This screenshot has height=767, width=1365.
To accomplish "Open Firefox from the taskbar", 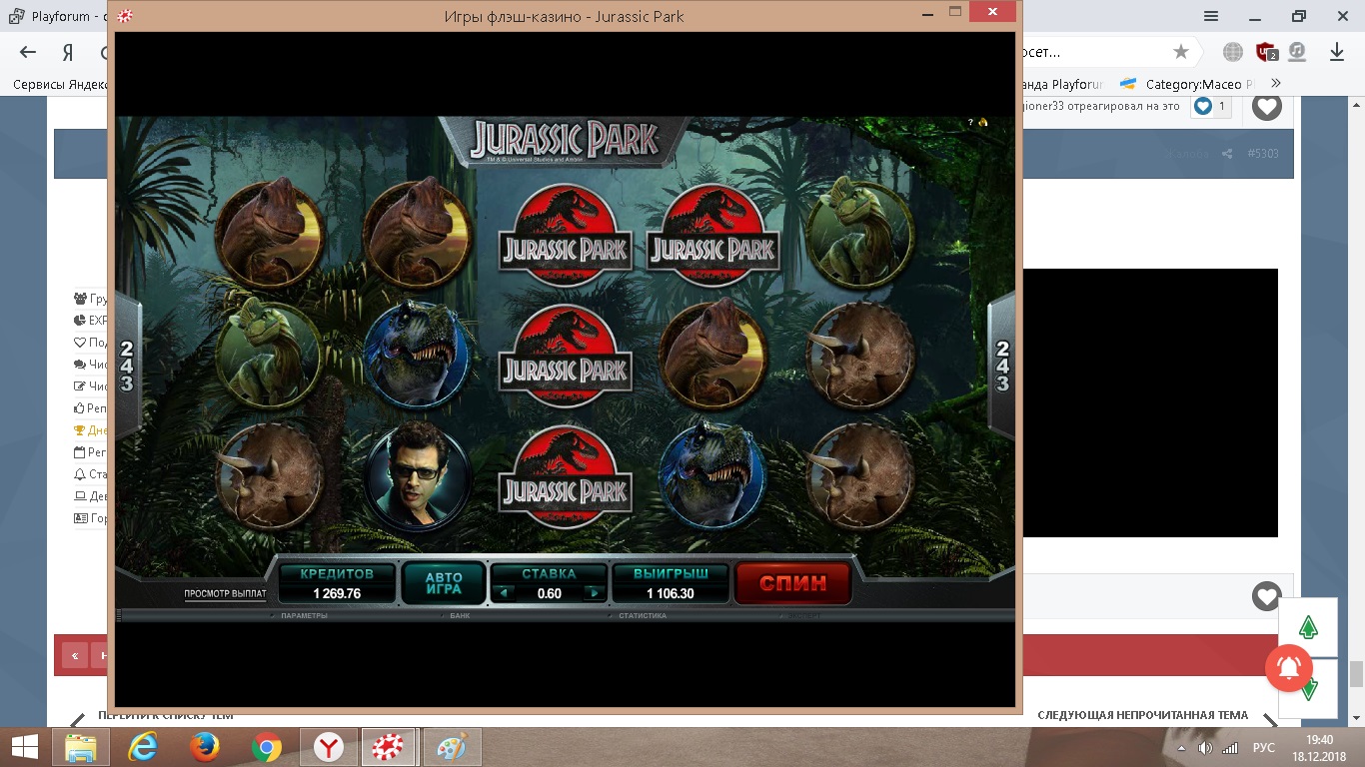I will pos(205,746).
